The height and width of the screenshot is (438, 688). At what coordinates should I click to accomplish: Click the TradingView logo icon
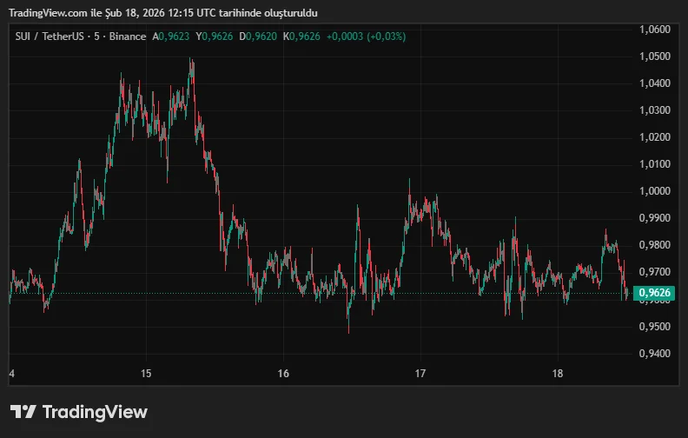[23, 412]
